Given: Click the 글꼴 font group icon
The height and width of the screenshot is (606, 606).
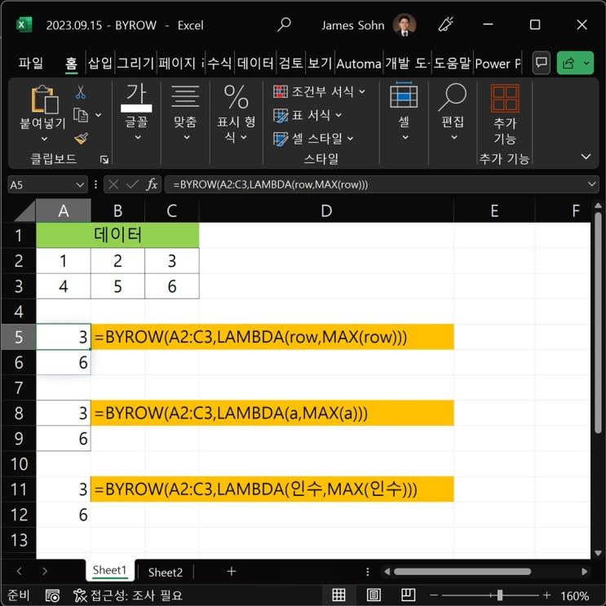Looking at the screenshot, I should tap(136, 99).
